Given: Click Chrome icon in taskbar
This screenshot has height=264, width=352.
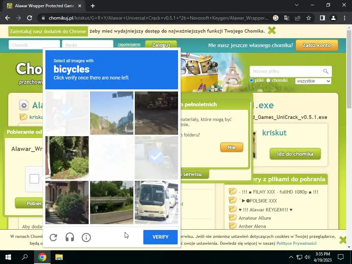Looking at the screenshot, I should pos(42,257).
